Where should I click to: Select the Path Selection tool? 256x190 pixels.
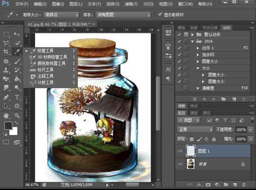pos(6,106)
